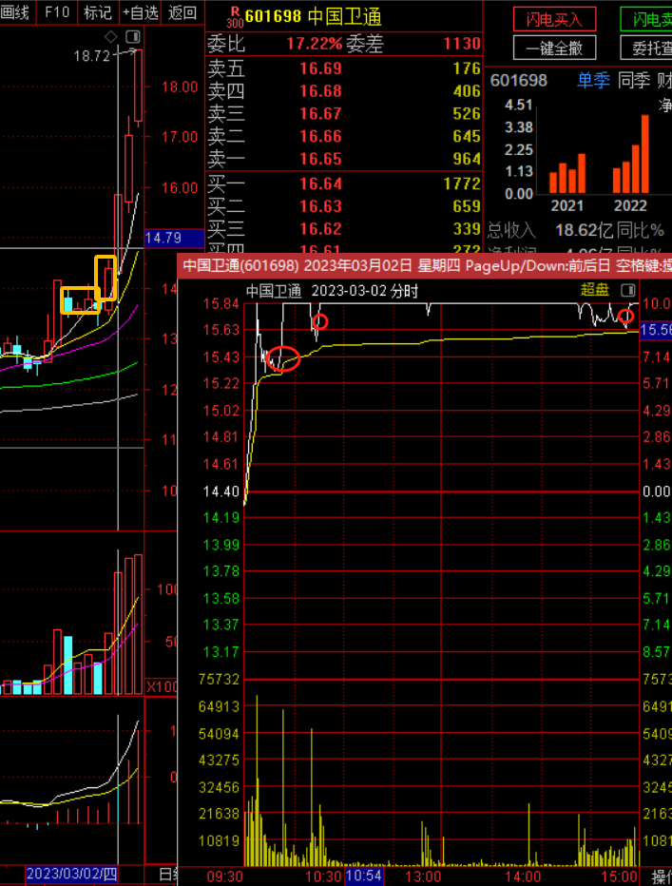Open 委托查 order query button
The height and width of the screenshot is (886, 672).
[x=646, y=48]
